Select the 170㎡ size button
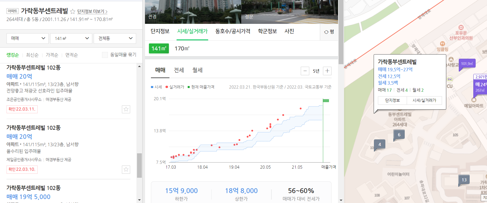 [182, 49]
